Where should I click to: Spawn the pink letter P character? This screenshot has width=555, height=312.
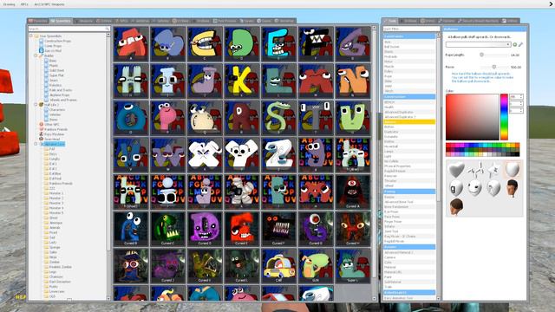pos(167,118)
